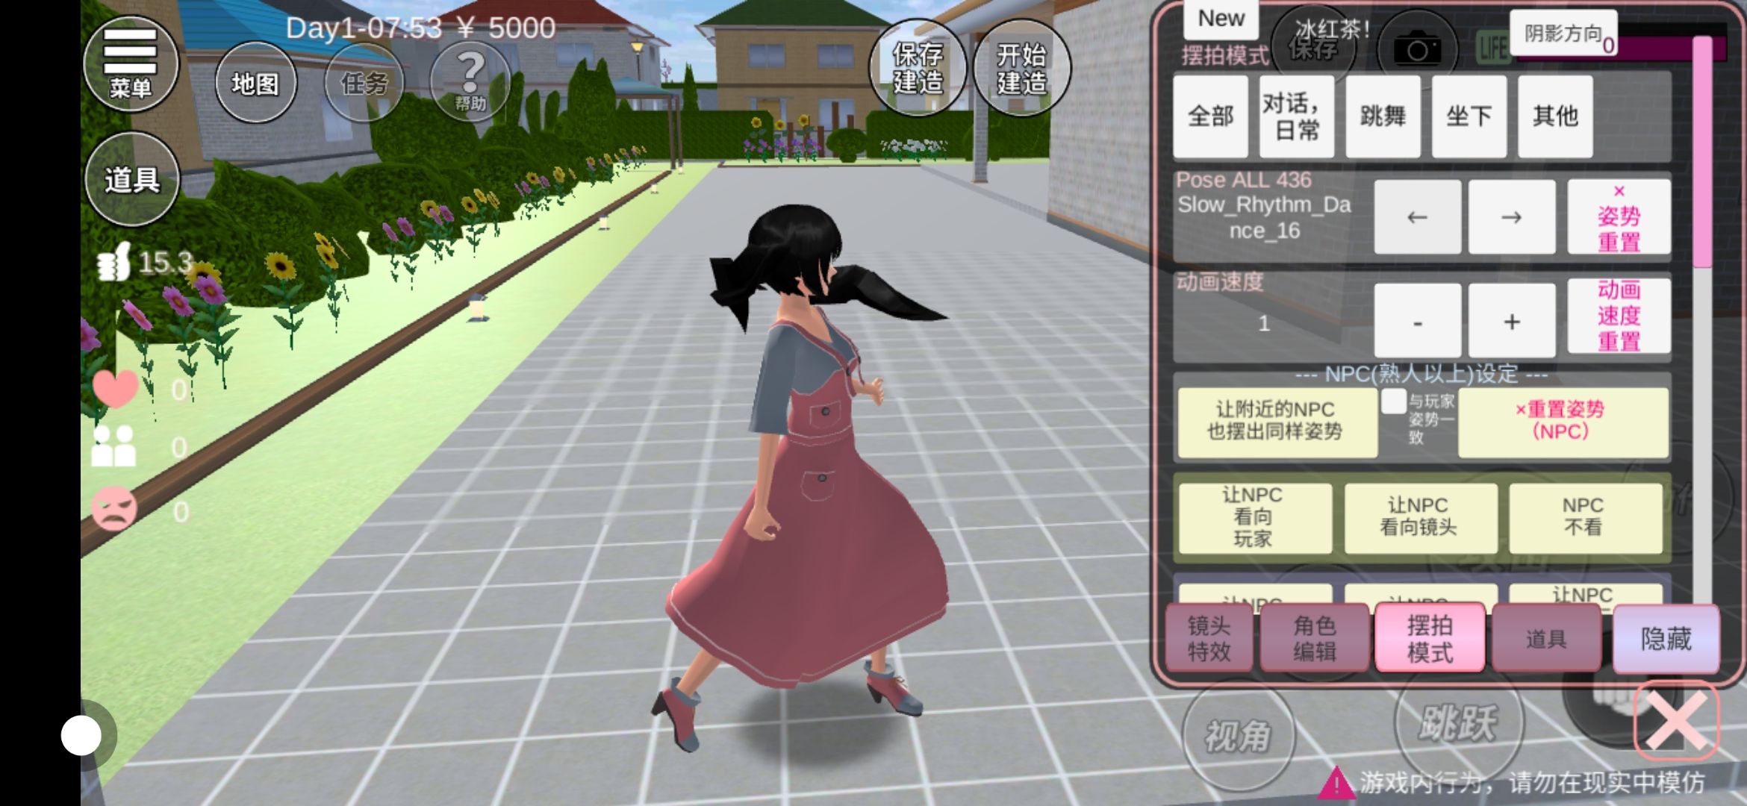Go to next pose with right arrow

pyautogui.click(x=1512, y=217)
